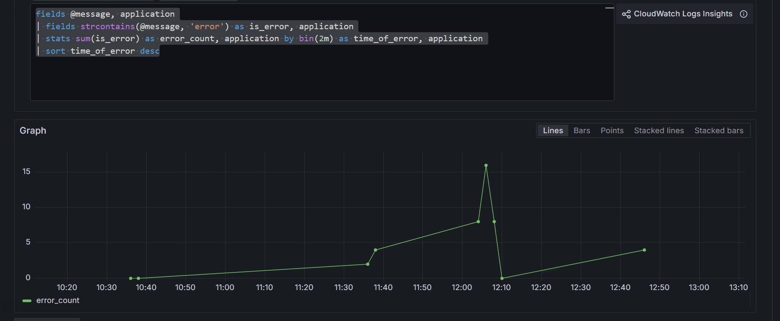Viewport: 780px width, 321px height.
Task: Click 'error_count' alias in the stats line
Action: click(x=187, y=39)
